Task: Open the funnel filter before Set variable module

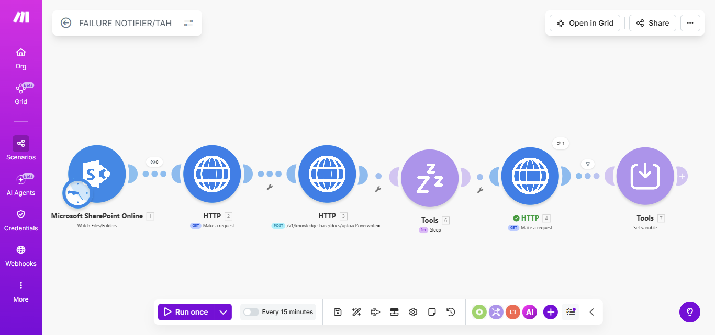Action: [588, 164]
